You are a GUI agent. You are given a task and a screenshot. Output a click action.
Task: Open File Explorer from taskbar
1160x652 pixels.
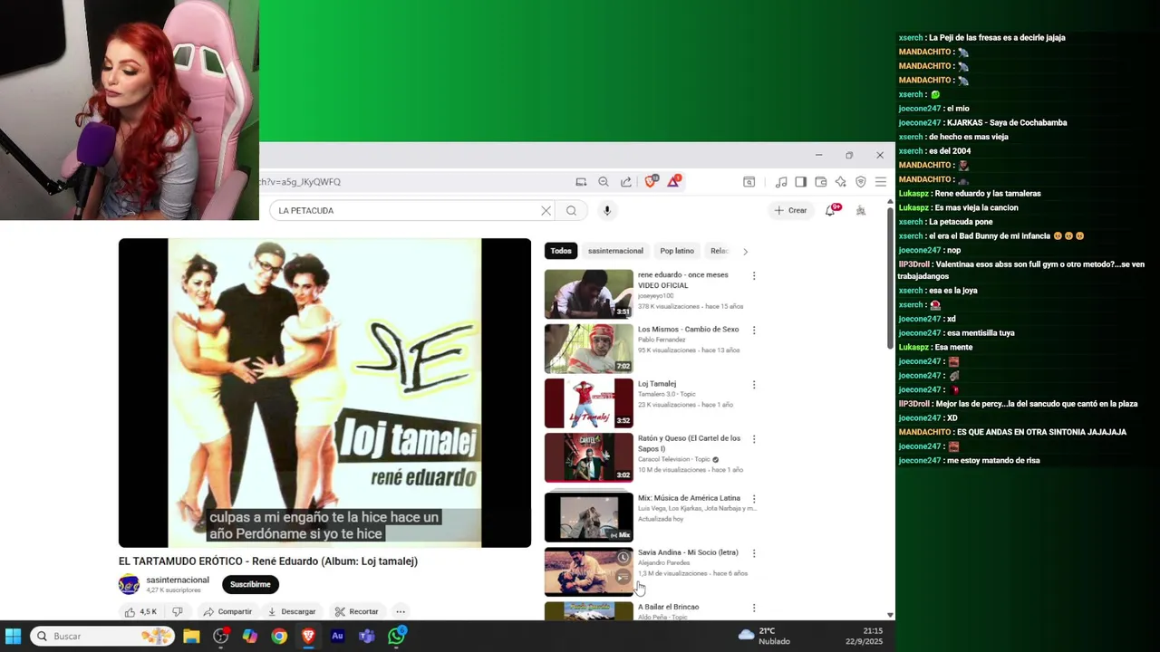(x=191, y=637)
